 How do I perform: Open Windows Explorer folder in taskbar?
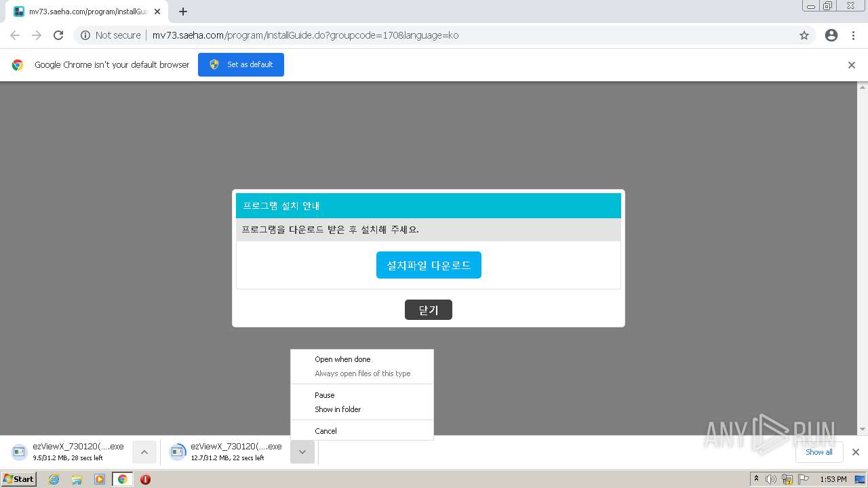point(77,479)
